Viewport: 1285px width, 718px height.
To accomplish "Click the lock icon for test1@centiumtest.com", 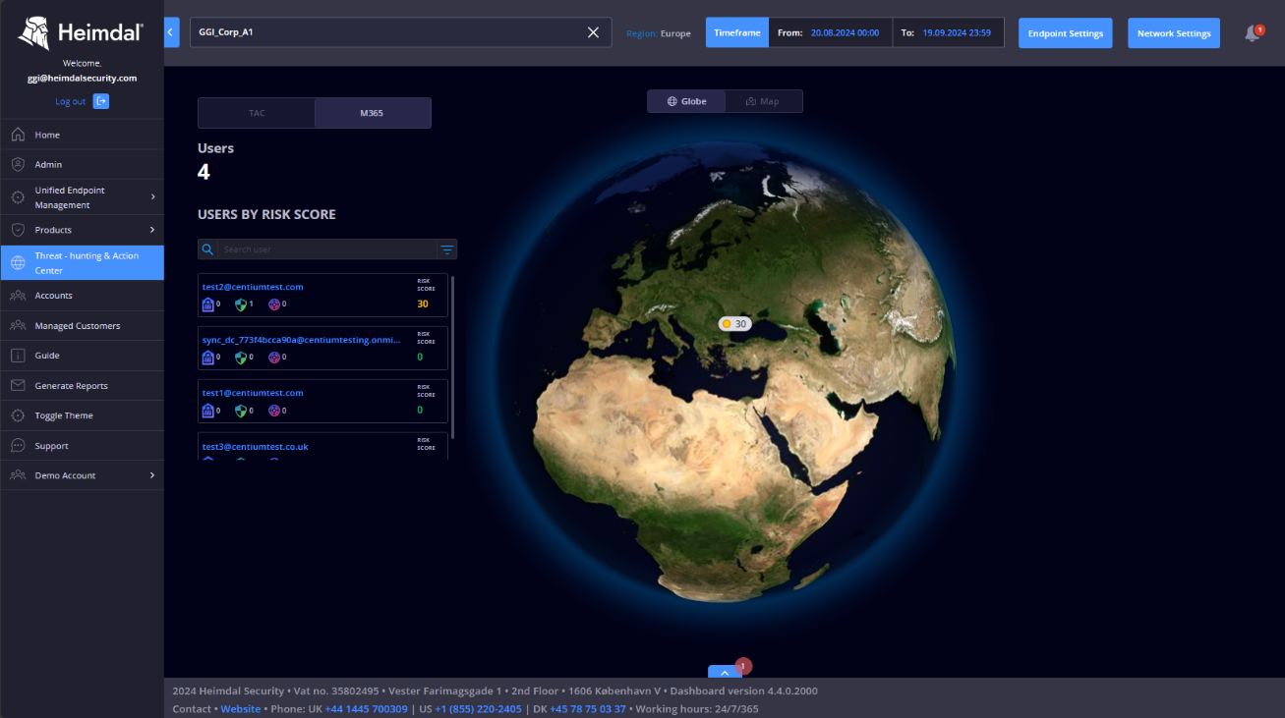I will 207,411.
